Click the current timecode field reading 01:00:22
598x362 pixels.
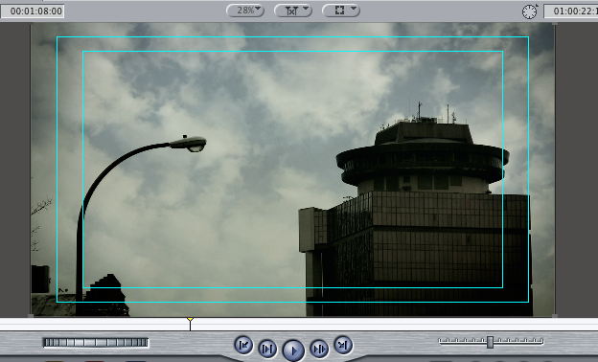(571, 11)
